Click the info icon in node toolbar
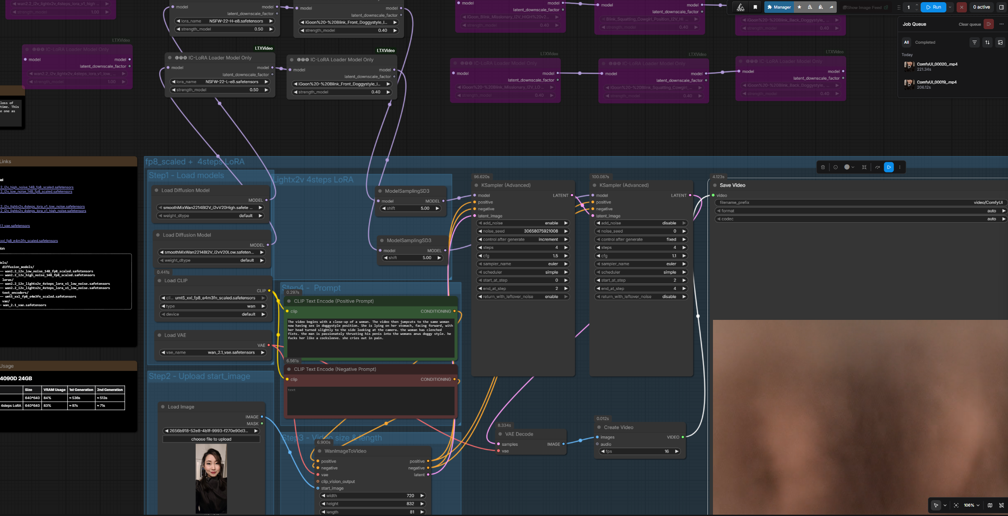Image resolution: width=1008 pixels, height=516 pixels. [835, 167]
